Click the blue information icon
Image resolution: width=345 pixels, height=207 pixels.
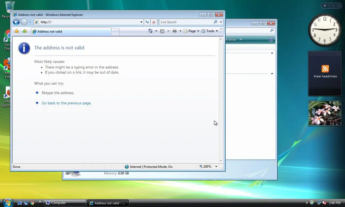(24, 48)
